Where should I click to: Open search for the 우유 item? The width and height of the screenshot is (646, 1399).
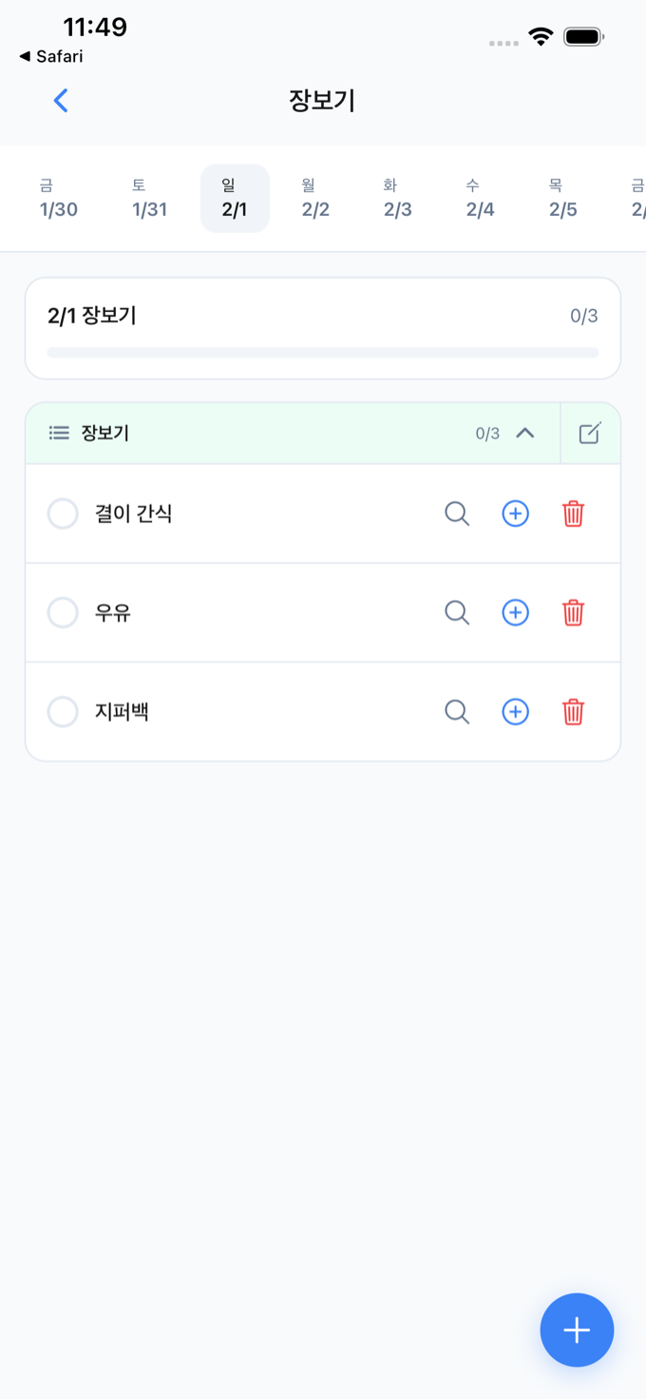tap(457, 612)
